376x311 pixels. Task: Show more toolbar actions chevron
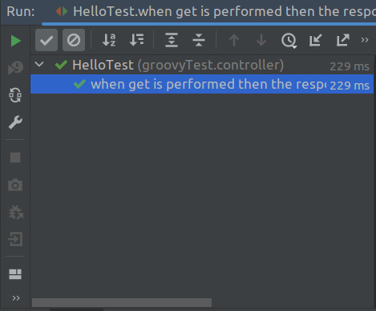tap(365, 40)
